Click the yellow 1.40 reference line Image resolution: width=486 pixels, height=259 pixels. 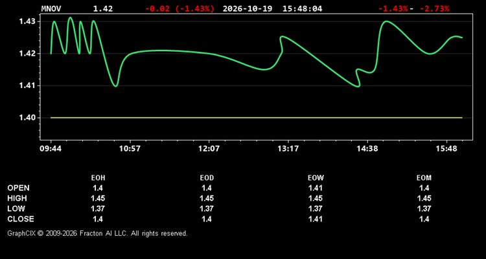pyautogui.click(x=257, y=118)
